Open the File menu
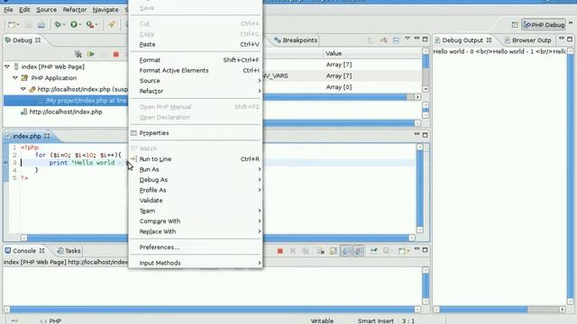This screenshot has height=324, width=577. click(x=8, y=10)
